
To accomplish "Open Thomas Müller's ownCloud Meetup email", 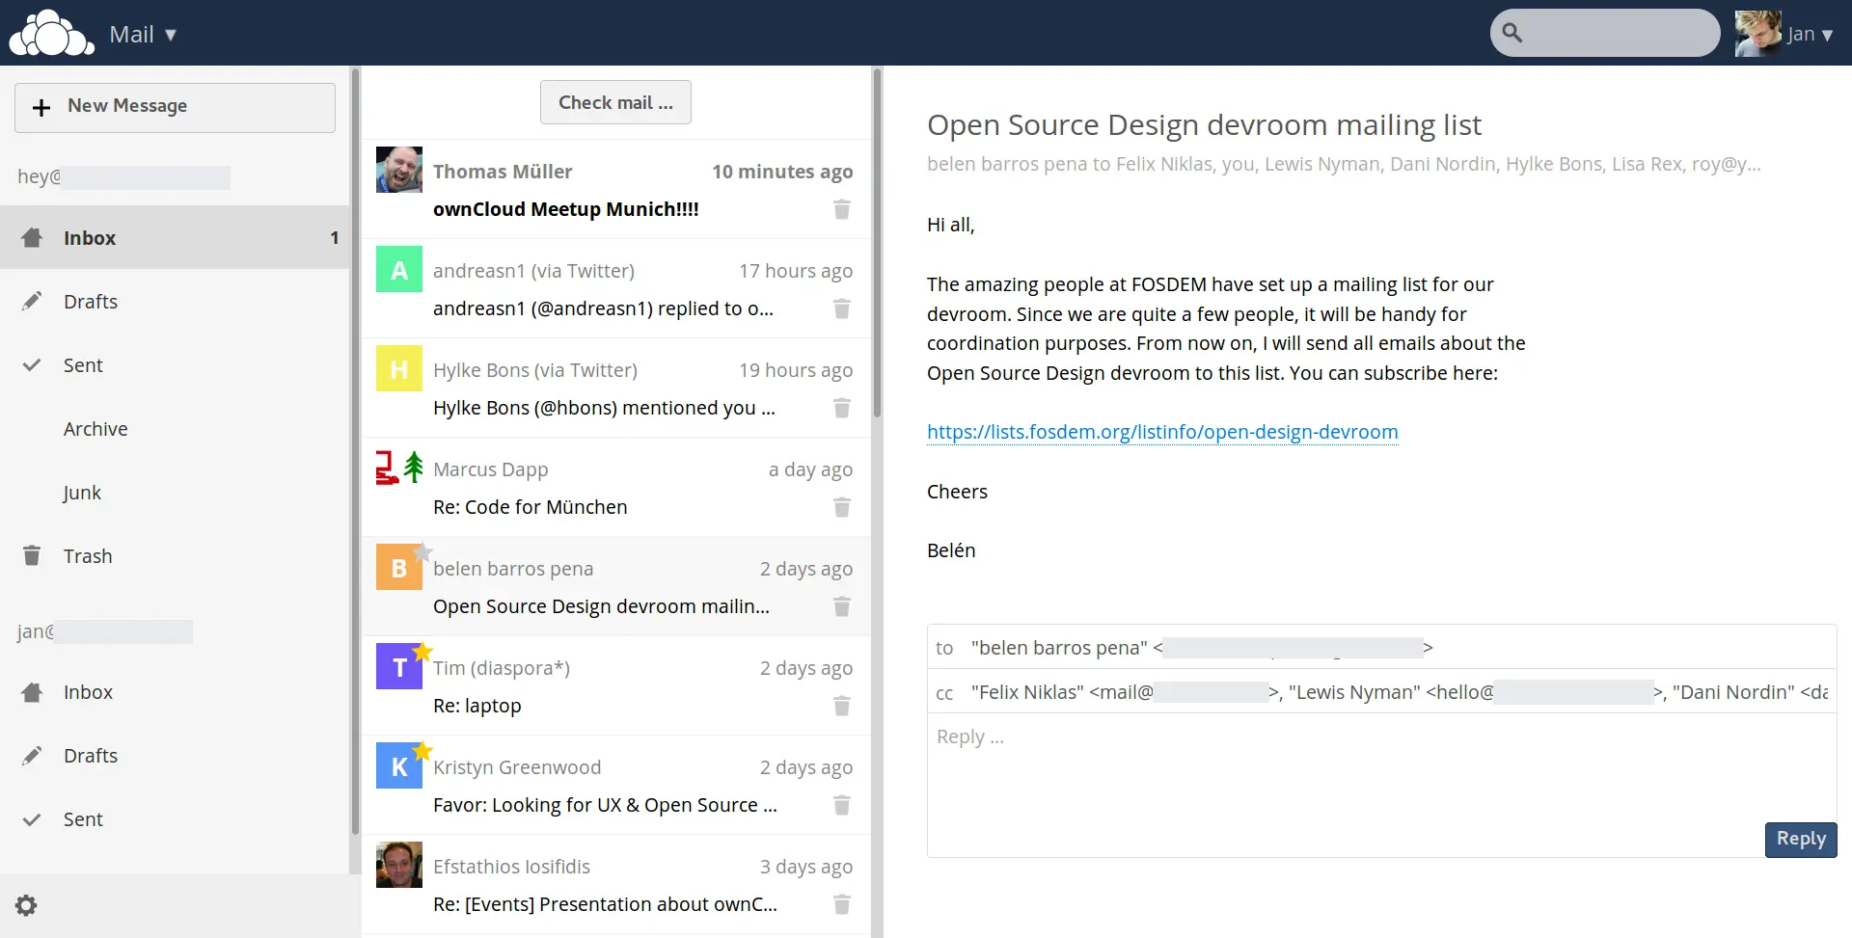I will pos(616,190).
